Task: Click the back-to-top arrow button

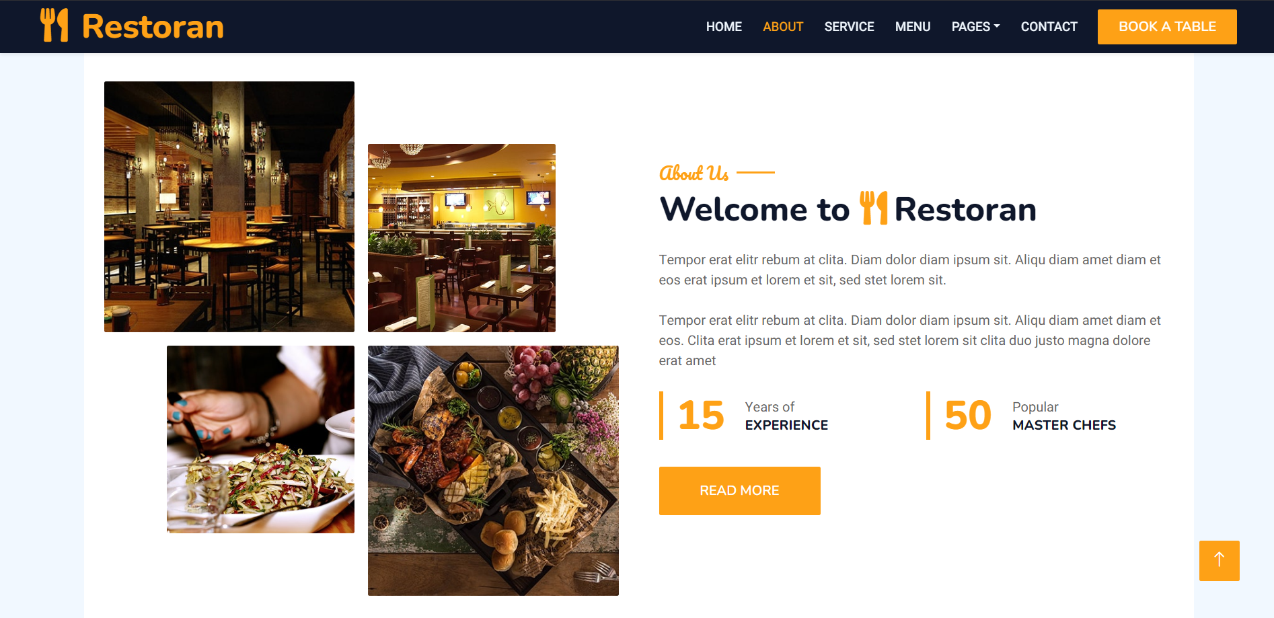Action: click(x=1219, y=560)
